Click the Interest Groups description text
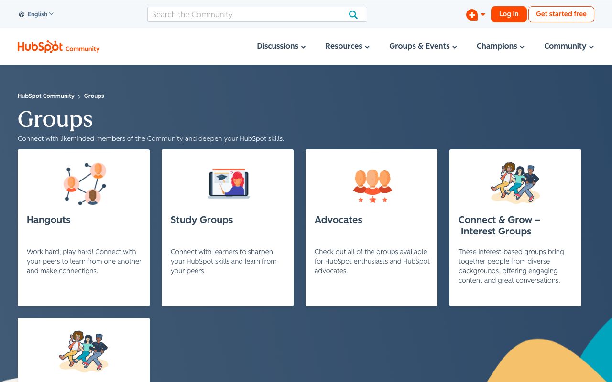This screenshot has height=382, width=612. coord(511,266)
